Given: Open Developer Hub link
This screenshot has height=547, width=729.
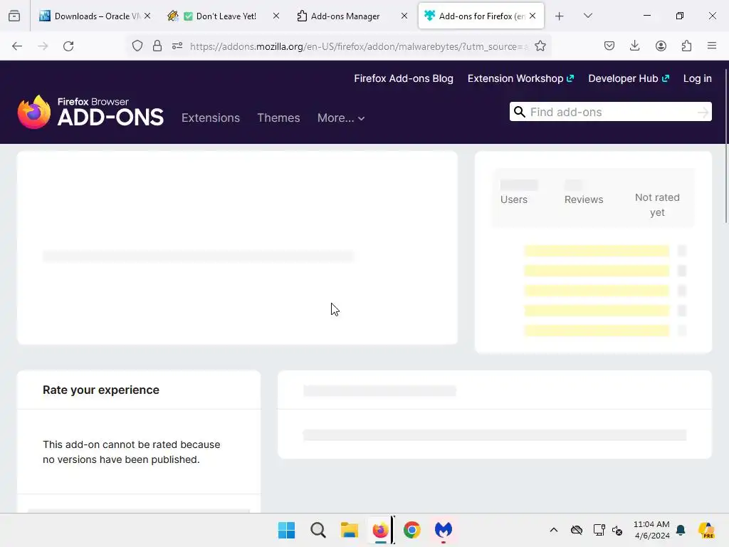Looking at the screenshot, I should (629, 78).
